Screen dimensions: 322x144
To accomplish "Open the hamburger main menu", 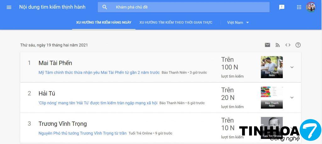I will tap(9, 7).
